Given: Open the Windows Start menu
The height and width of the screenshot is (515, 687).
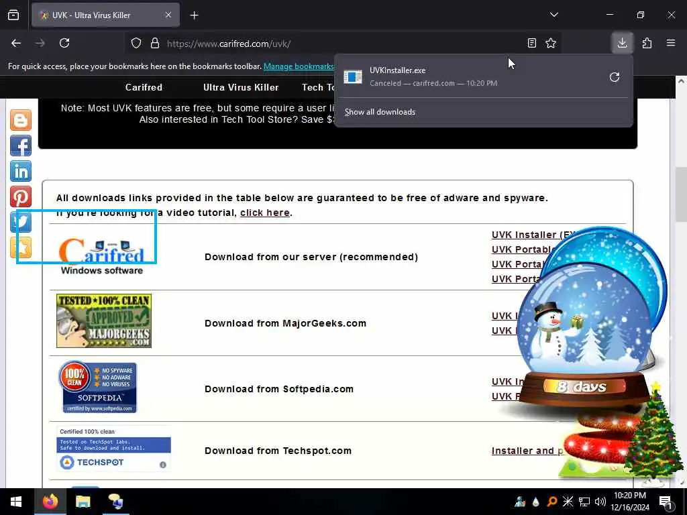Looking at the screenshot, I should (x=16, y=502).
